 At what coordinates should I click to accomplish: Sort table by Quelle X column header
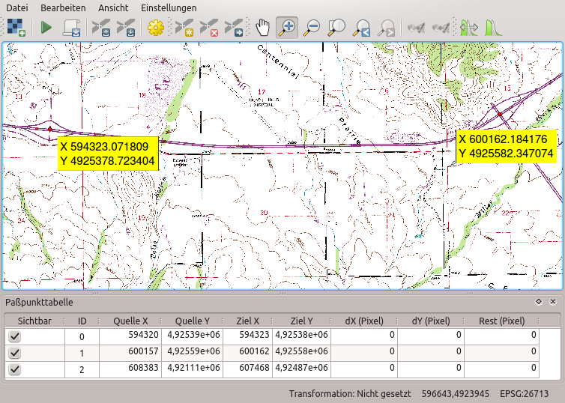(130, 321)
